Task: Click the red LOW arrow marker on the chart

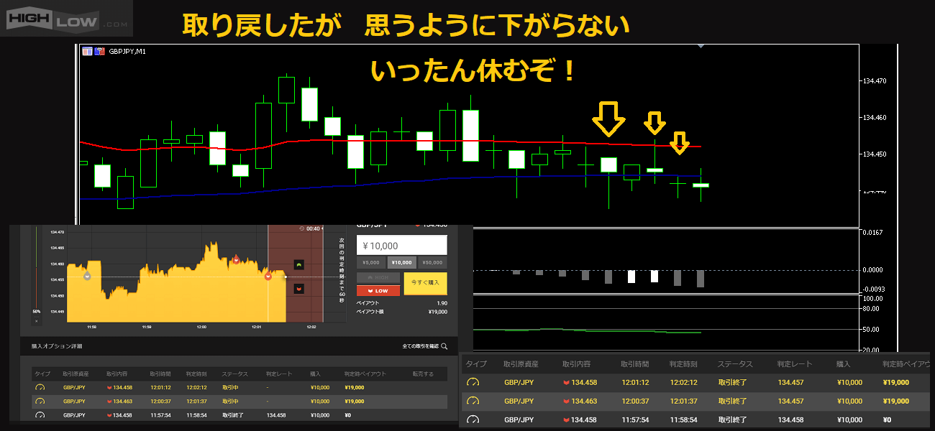Action: pyautogui.click(x=298, y=289)
